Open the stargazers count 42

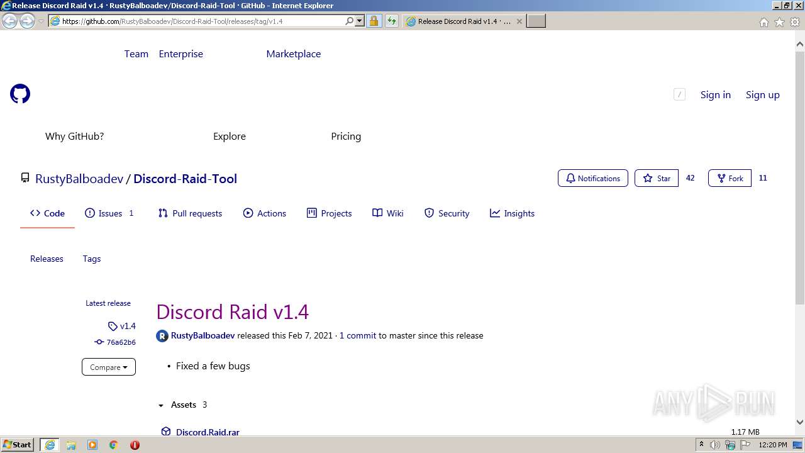click(690, 178)
